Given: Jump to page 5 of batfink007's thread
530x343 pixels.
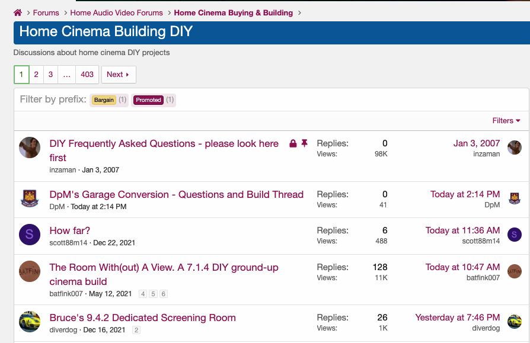Looking at the screenshot, I should pos(153,294).
